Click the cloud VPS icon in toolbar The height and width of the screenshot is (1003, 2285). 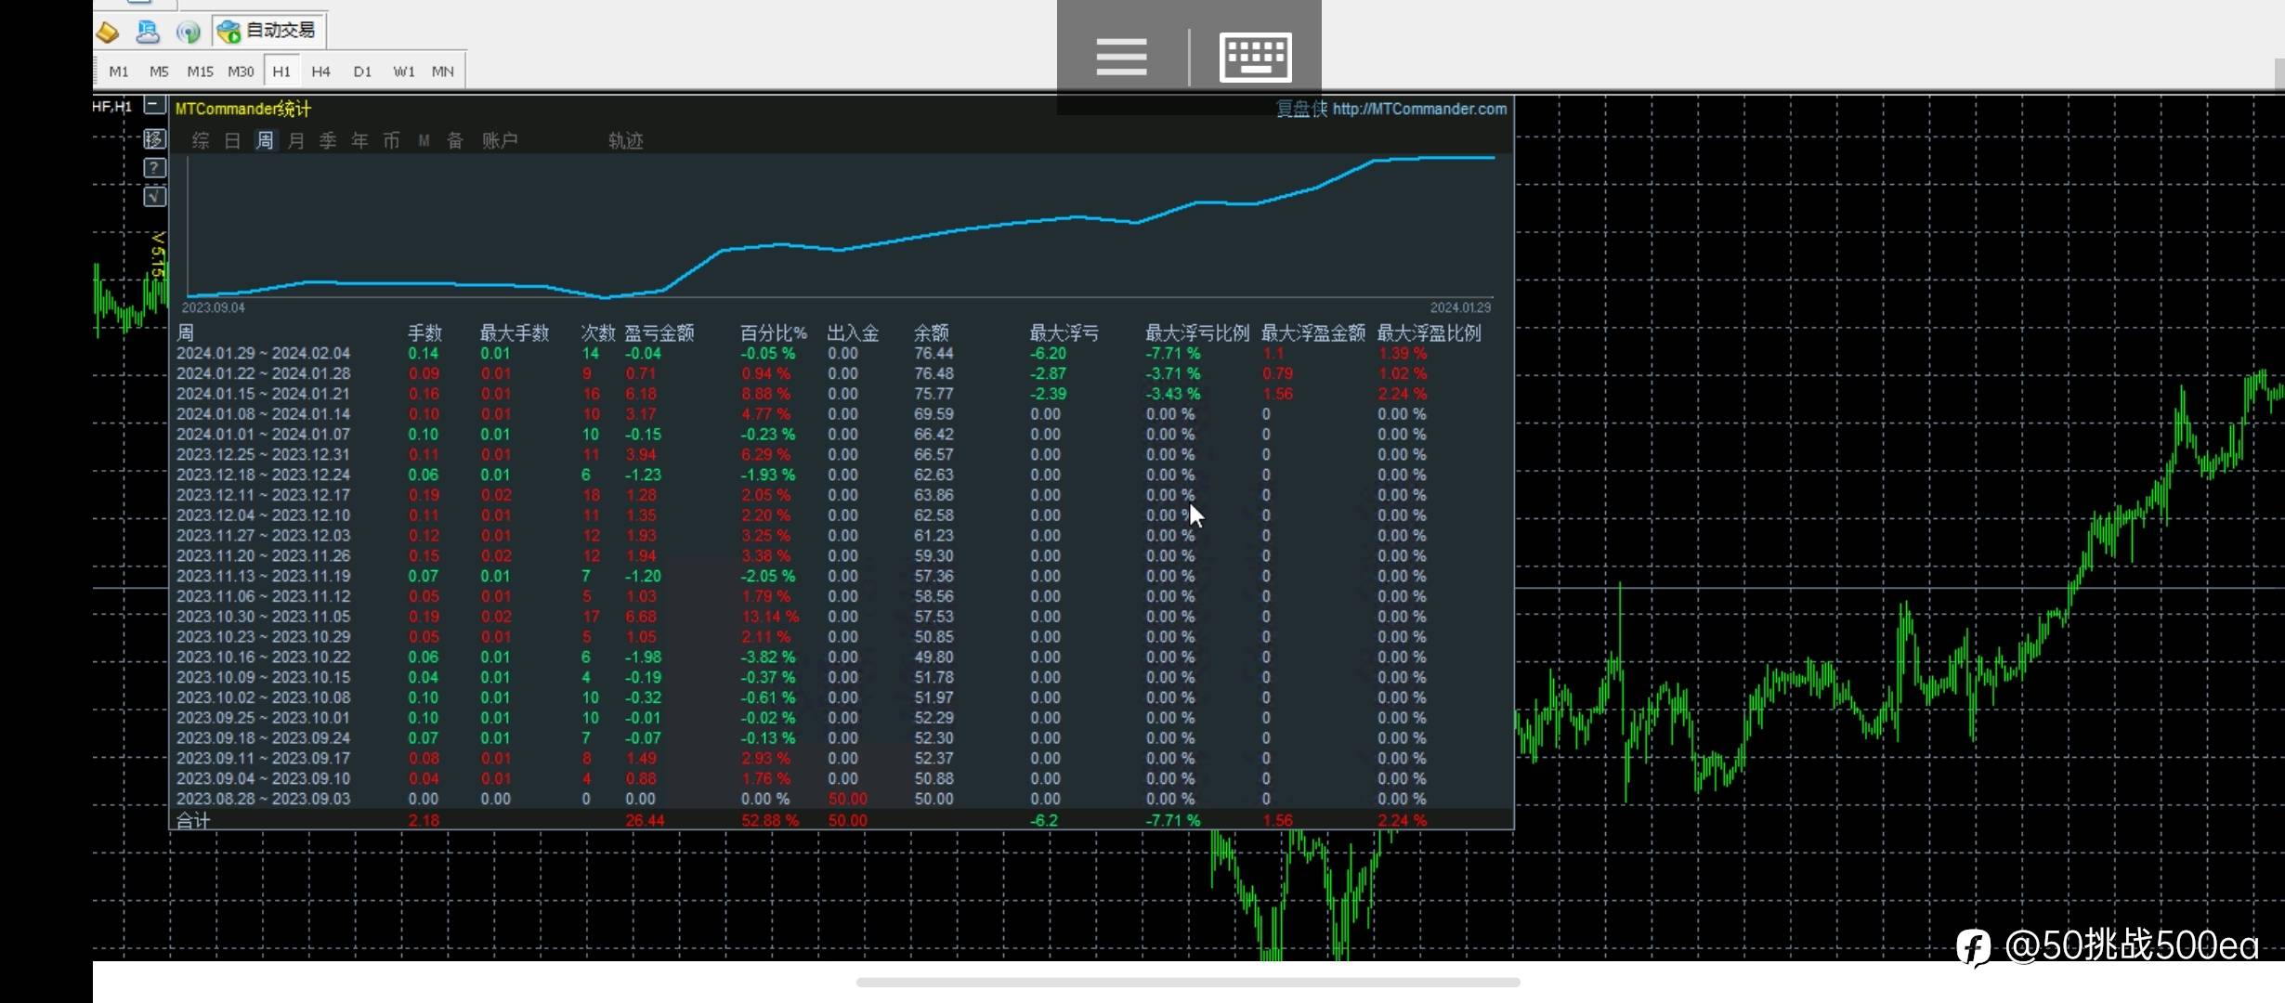click(x=148, y=32)
